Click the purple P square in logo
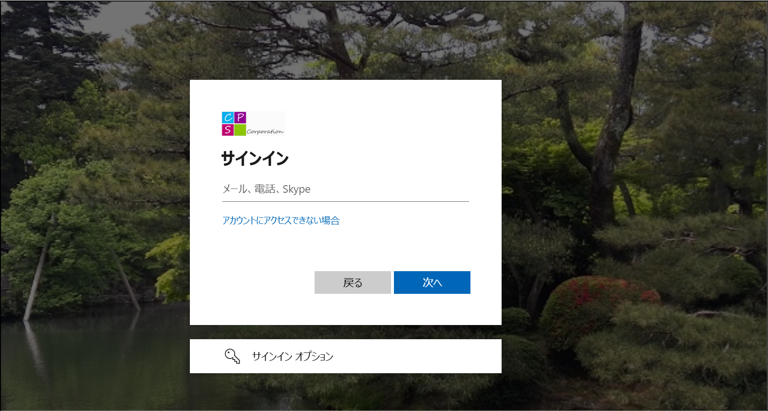768x411 pixels. tap(240, 117)
